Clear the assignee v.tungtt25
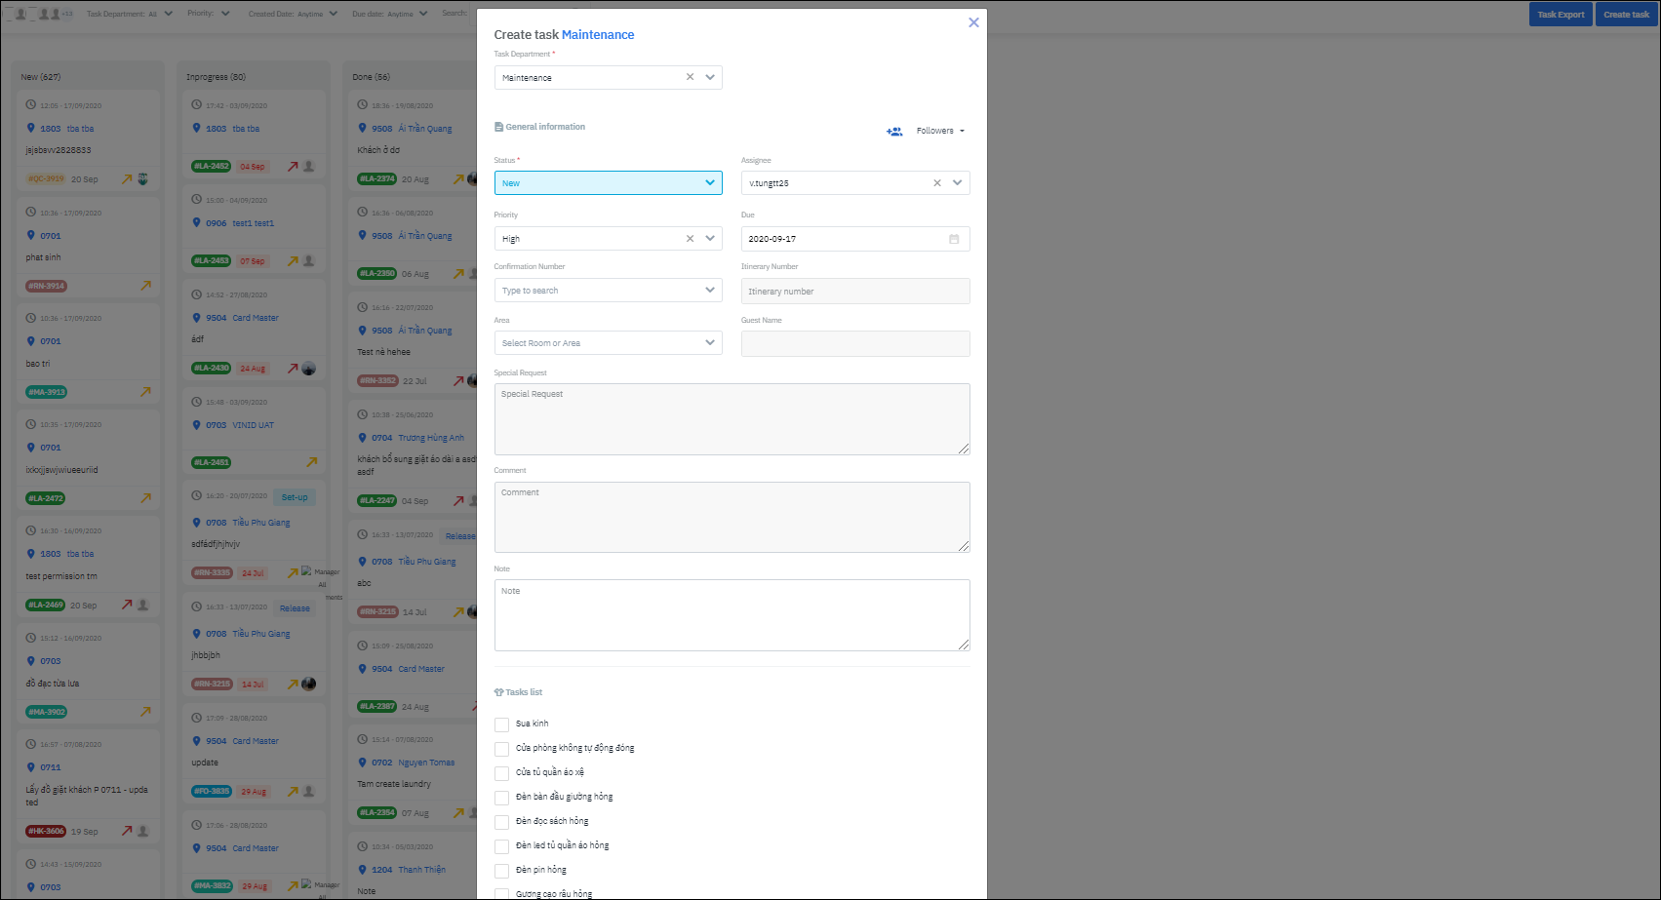This screenshot has width=1661, height=900. point(936,183)
